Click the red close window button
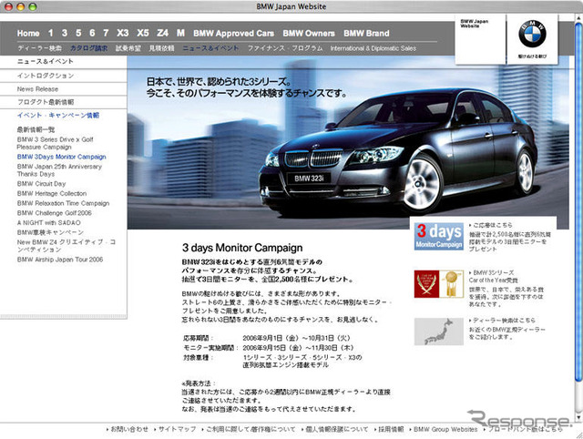The width and height of the screenshot is (583, 439). click(8, 6)
